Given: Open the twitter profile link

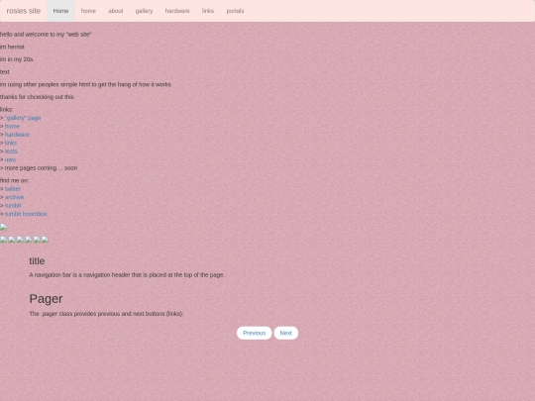Looking at the screenshot, I should 13,189.
